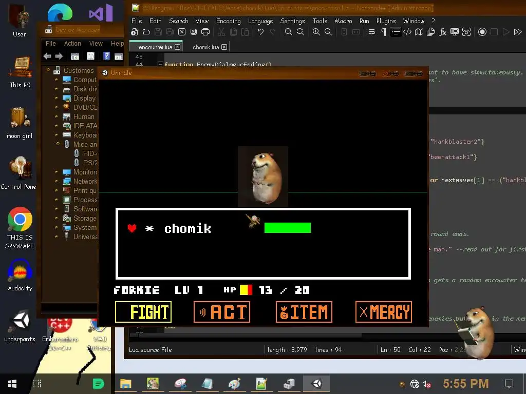This screenshot has height=394, width=526.
Task: Open the Audacity desktop icon
Action: (x=20, y=275)
